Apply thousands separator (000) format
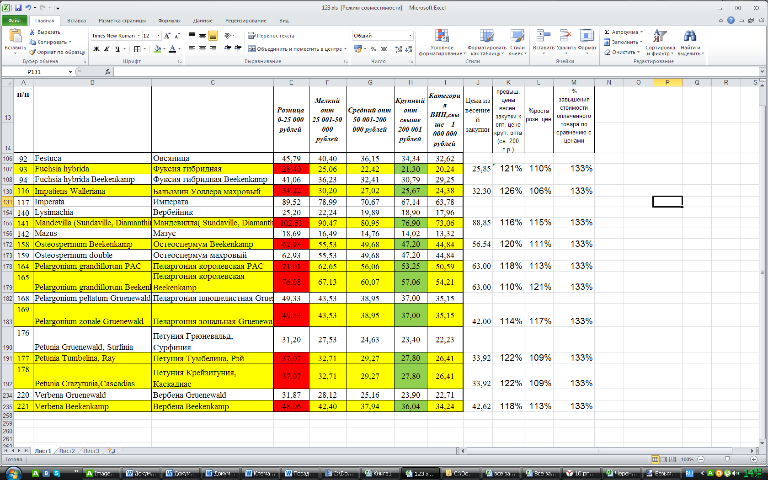The image size is (768, 480). pos(384,49)
